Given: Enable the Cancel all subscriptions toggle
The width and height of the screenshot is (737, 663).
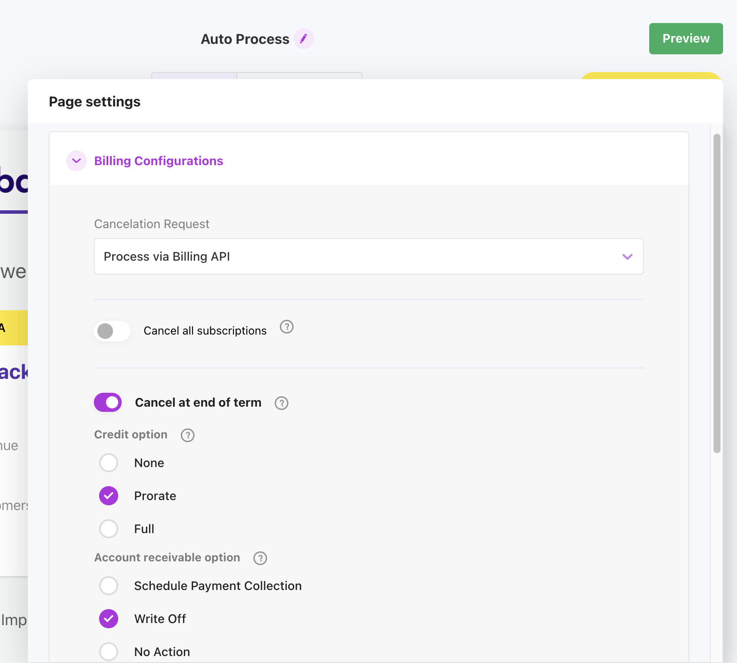Looking at the screenshot, I should pos(112,331).
